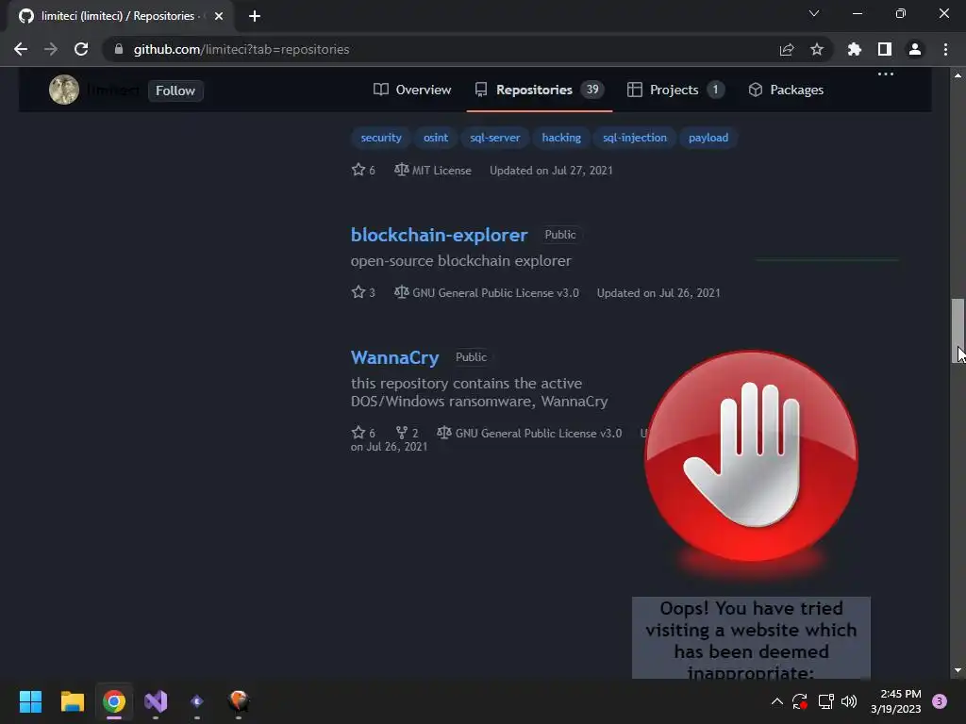Go back to the previous page
Screen dimensions: 966x724
click(x=21, y=49)
